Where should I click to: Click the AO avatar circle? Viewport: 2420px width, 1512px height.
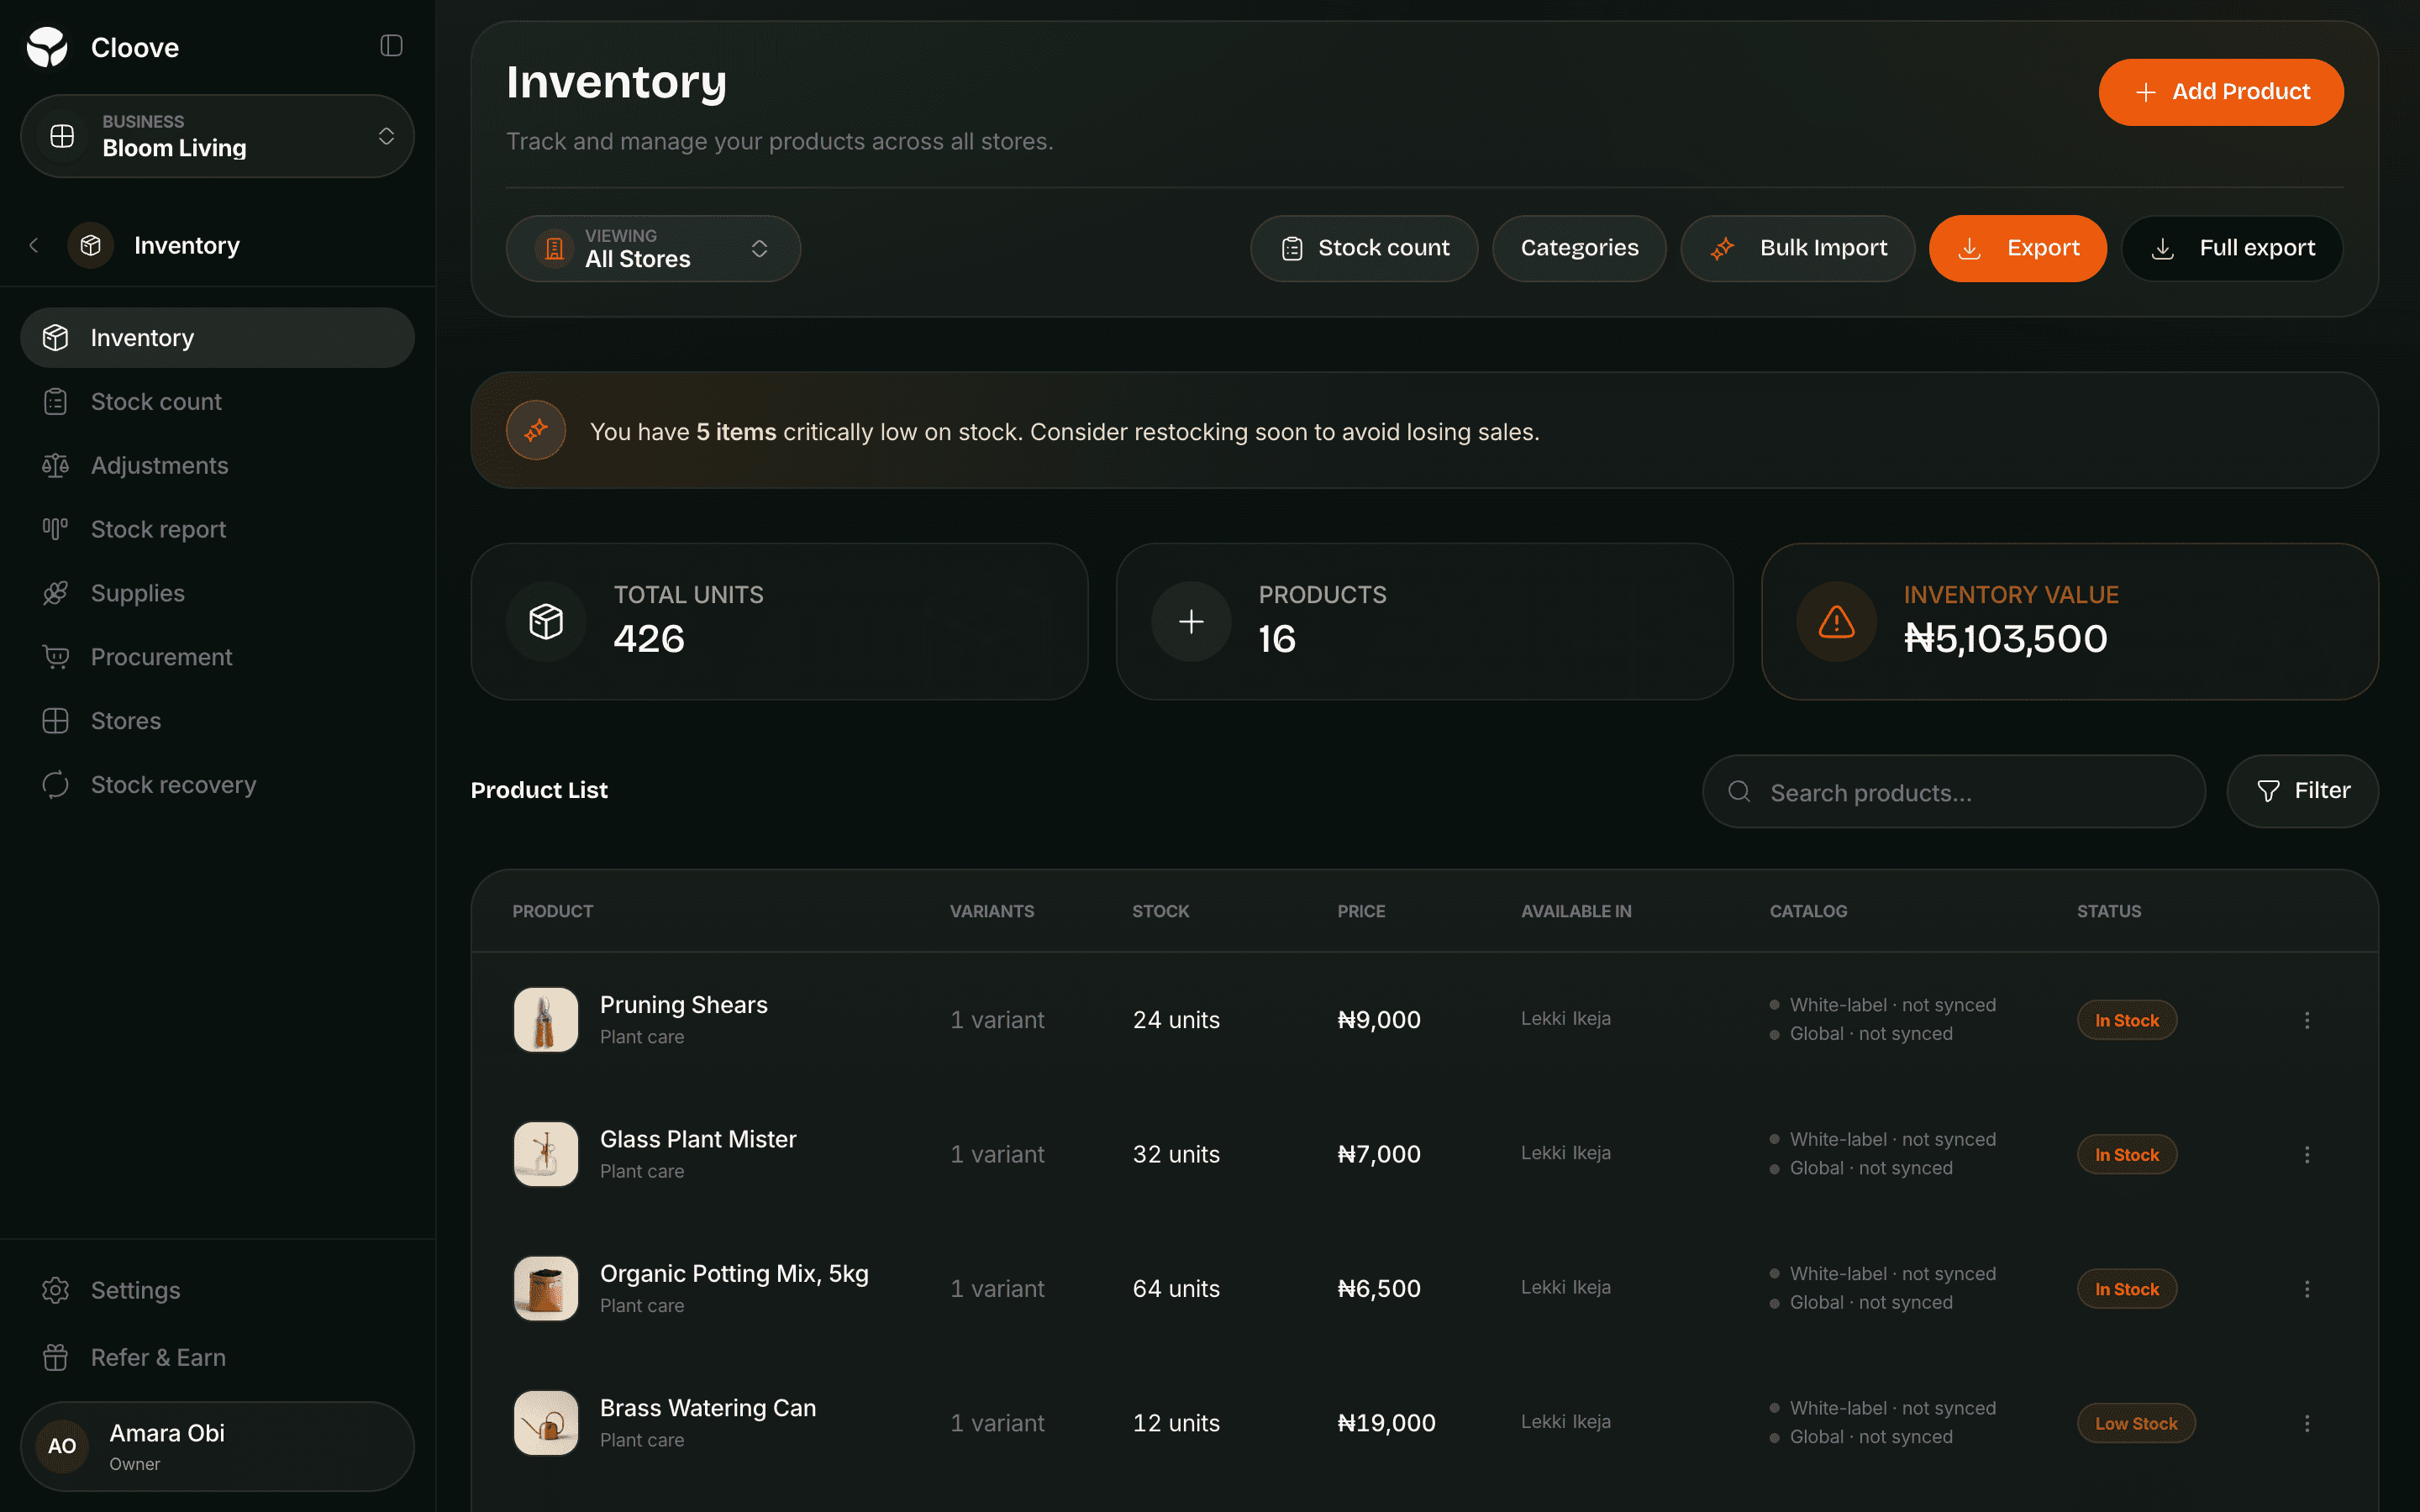[x=62, y=1446]
